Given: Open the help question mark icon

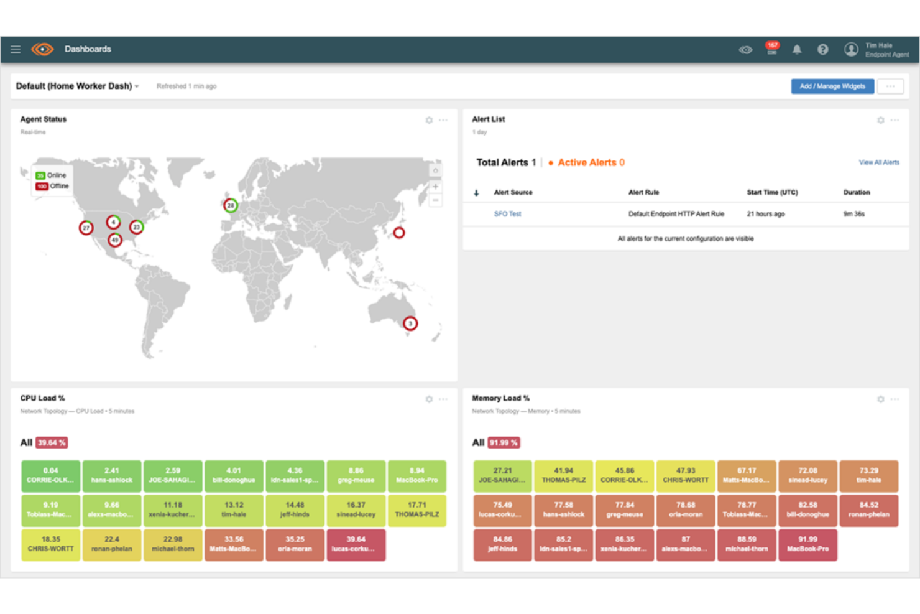Looking at the screenshot, I should (822, 49).
